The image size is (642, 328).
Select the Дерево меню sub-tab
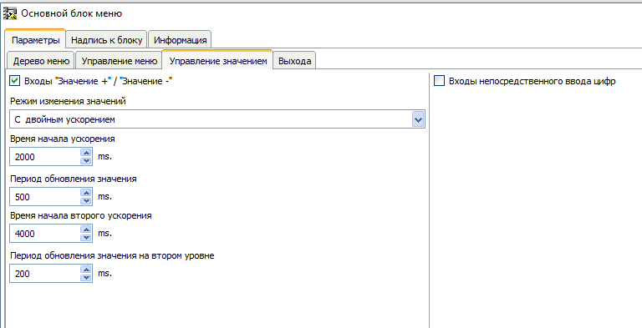[x=40, y=62]
